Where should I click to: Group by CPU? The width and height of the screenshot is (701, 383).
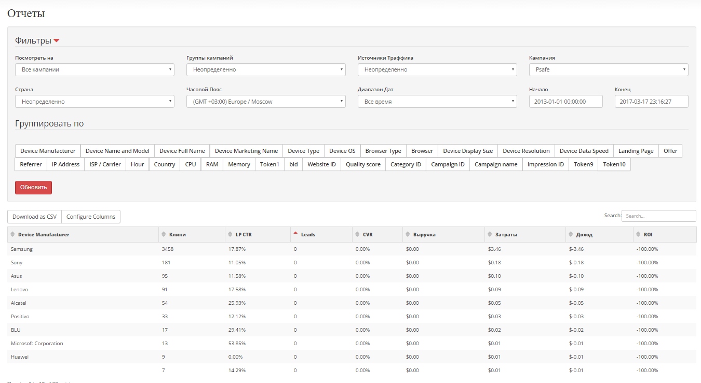pos(191,164)
